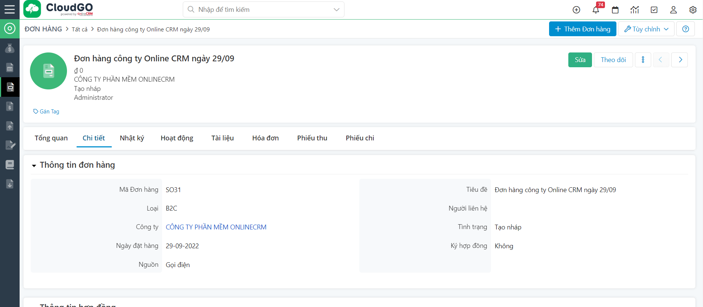Click the breadcrumb current order name

tap(153, 30)
